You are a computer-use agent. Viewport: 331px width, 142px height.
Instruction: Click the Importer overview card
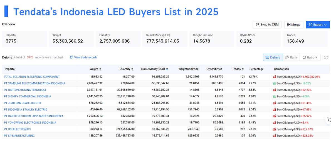click(24, 39)
